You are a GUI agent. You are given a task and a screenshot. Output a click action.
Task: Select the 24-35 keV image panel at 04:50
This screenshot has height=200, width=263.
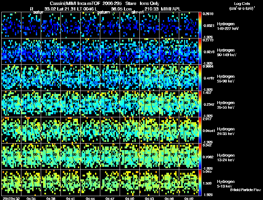pyautogui.click(x=130, y=130)
